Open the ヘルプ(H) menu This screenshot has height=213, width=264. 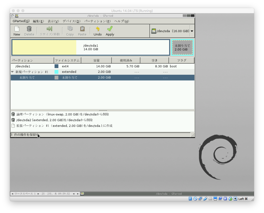(x=122, y=21)
